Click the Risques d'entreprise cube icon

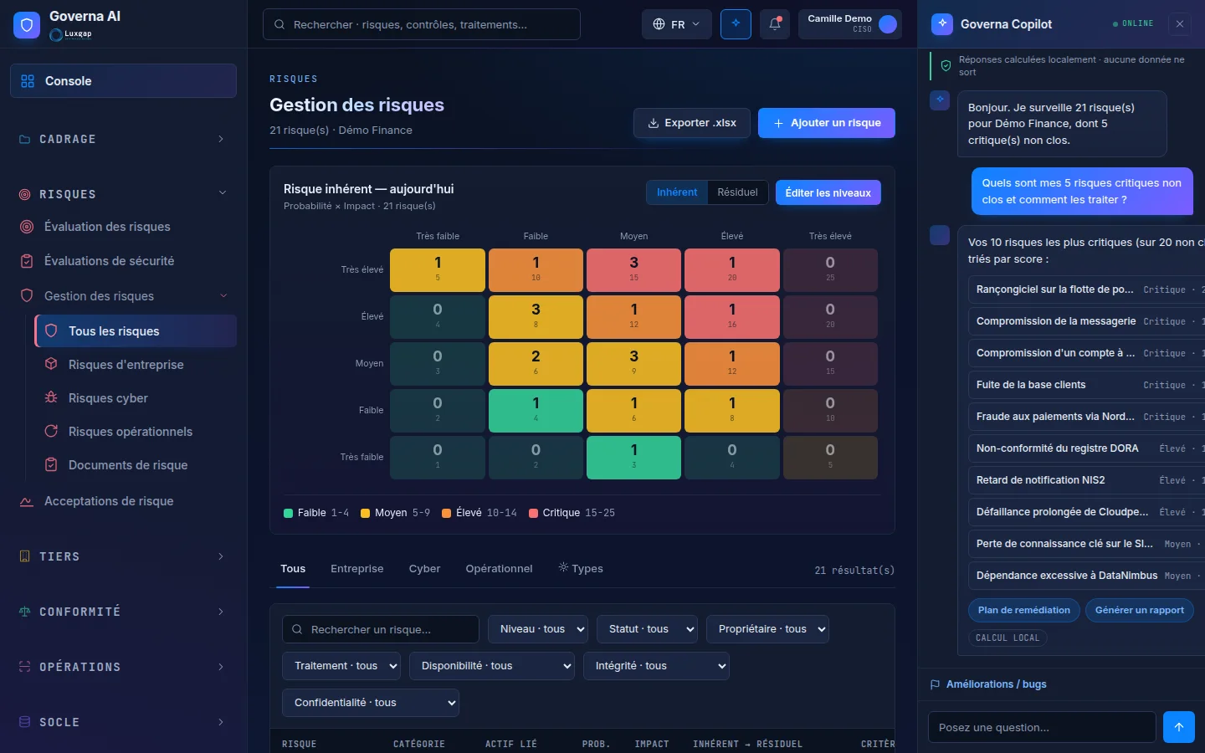[51, 364]
